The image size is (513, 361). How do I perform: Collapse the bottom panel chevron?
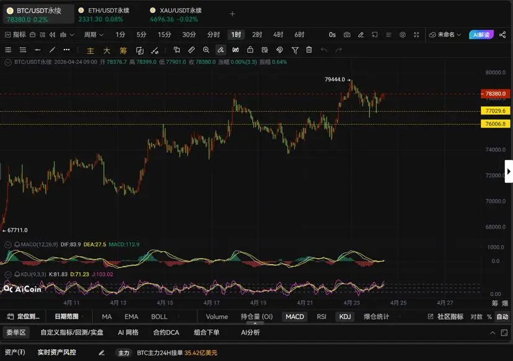tap(493, 333)
